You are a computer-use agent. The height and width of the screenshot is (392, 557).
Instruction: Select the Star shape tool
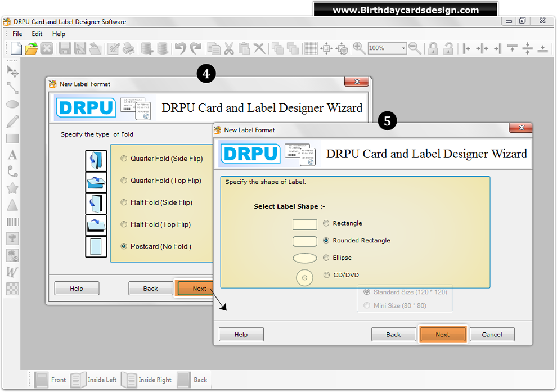point(12,188)
